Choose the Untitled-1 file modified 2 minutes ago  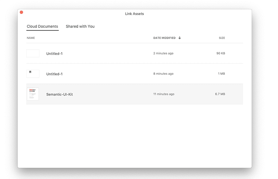click(54, 53)
